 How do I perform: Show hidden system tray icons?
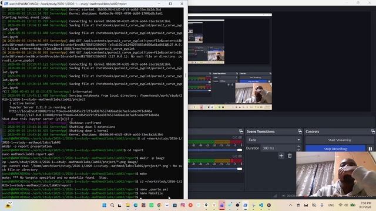pos(290,205)
